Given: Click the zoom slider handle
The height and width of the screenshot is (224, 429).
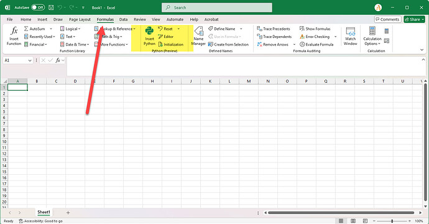Looking at the screenshot, I should 392,221.
